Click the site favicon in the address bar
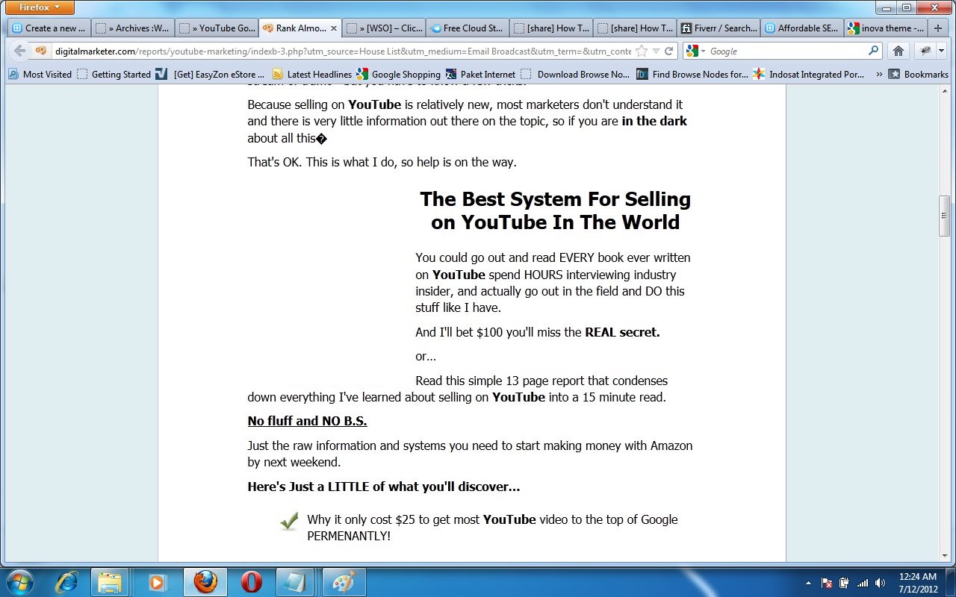The width and height of the screenshot is (956, 597). click(x=41, y=51)
